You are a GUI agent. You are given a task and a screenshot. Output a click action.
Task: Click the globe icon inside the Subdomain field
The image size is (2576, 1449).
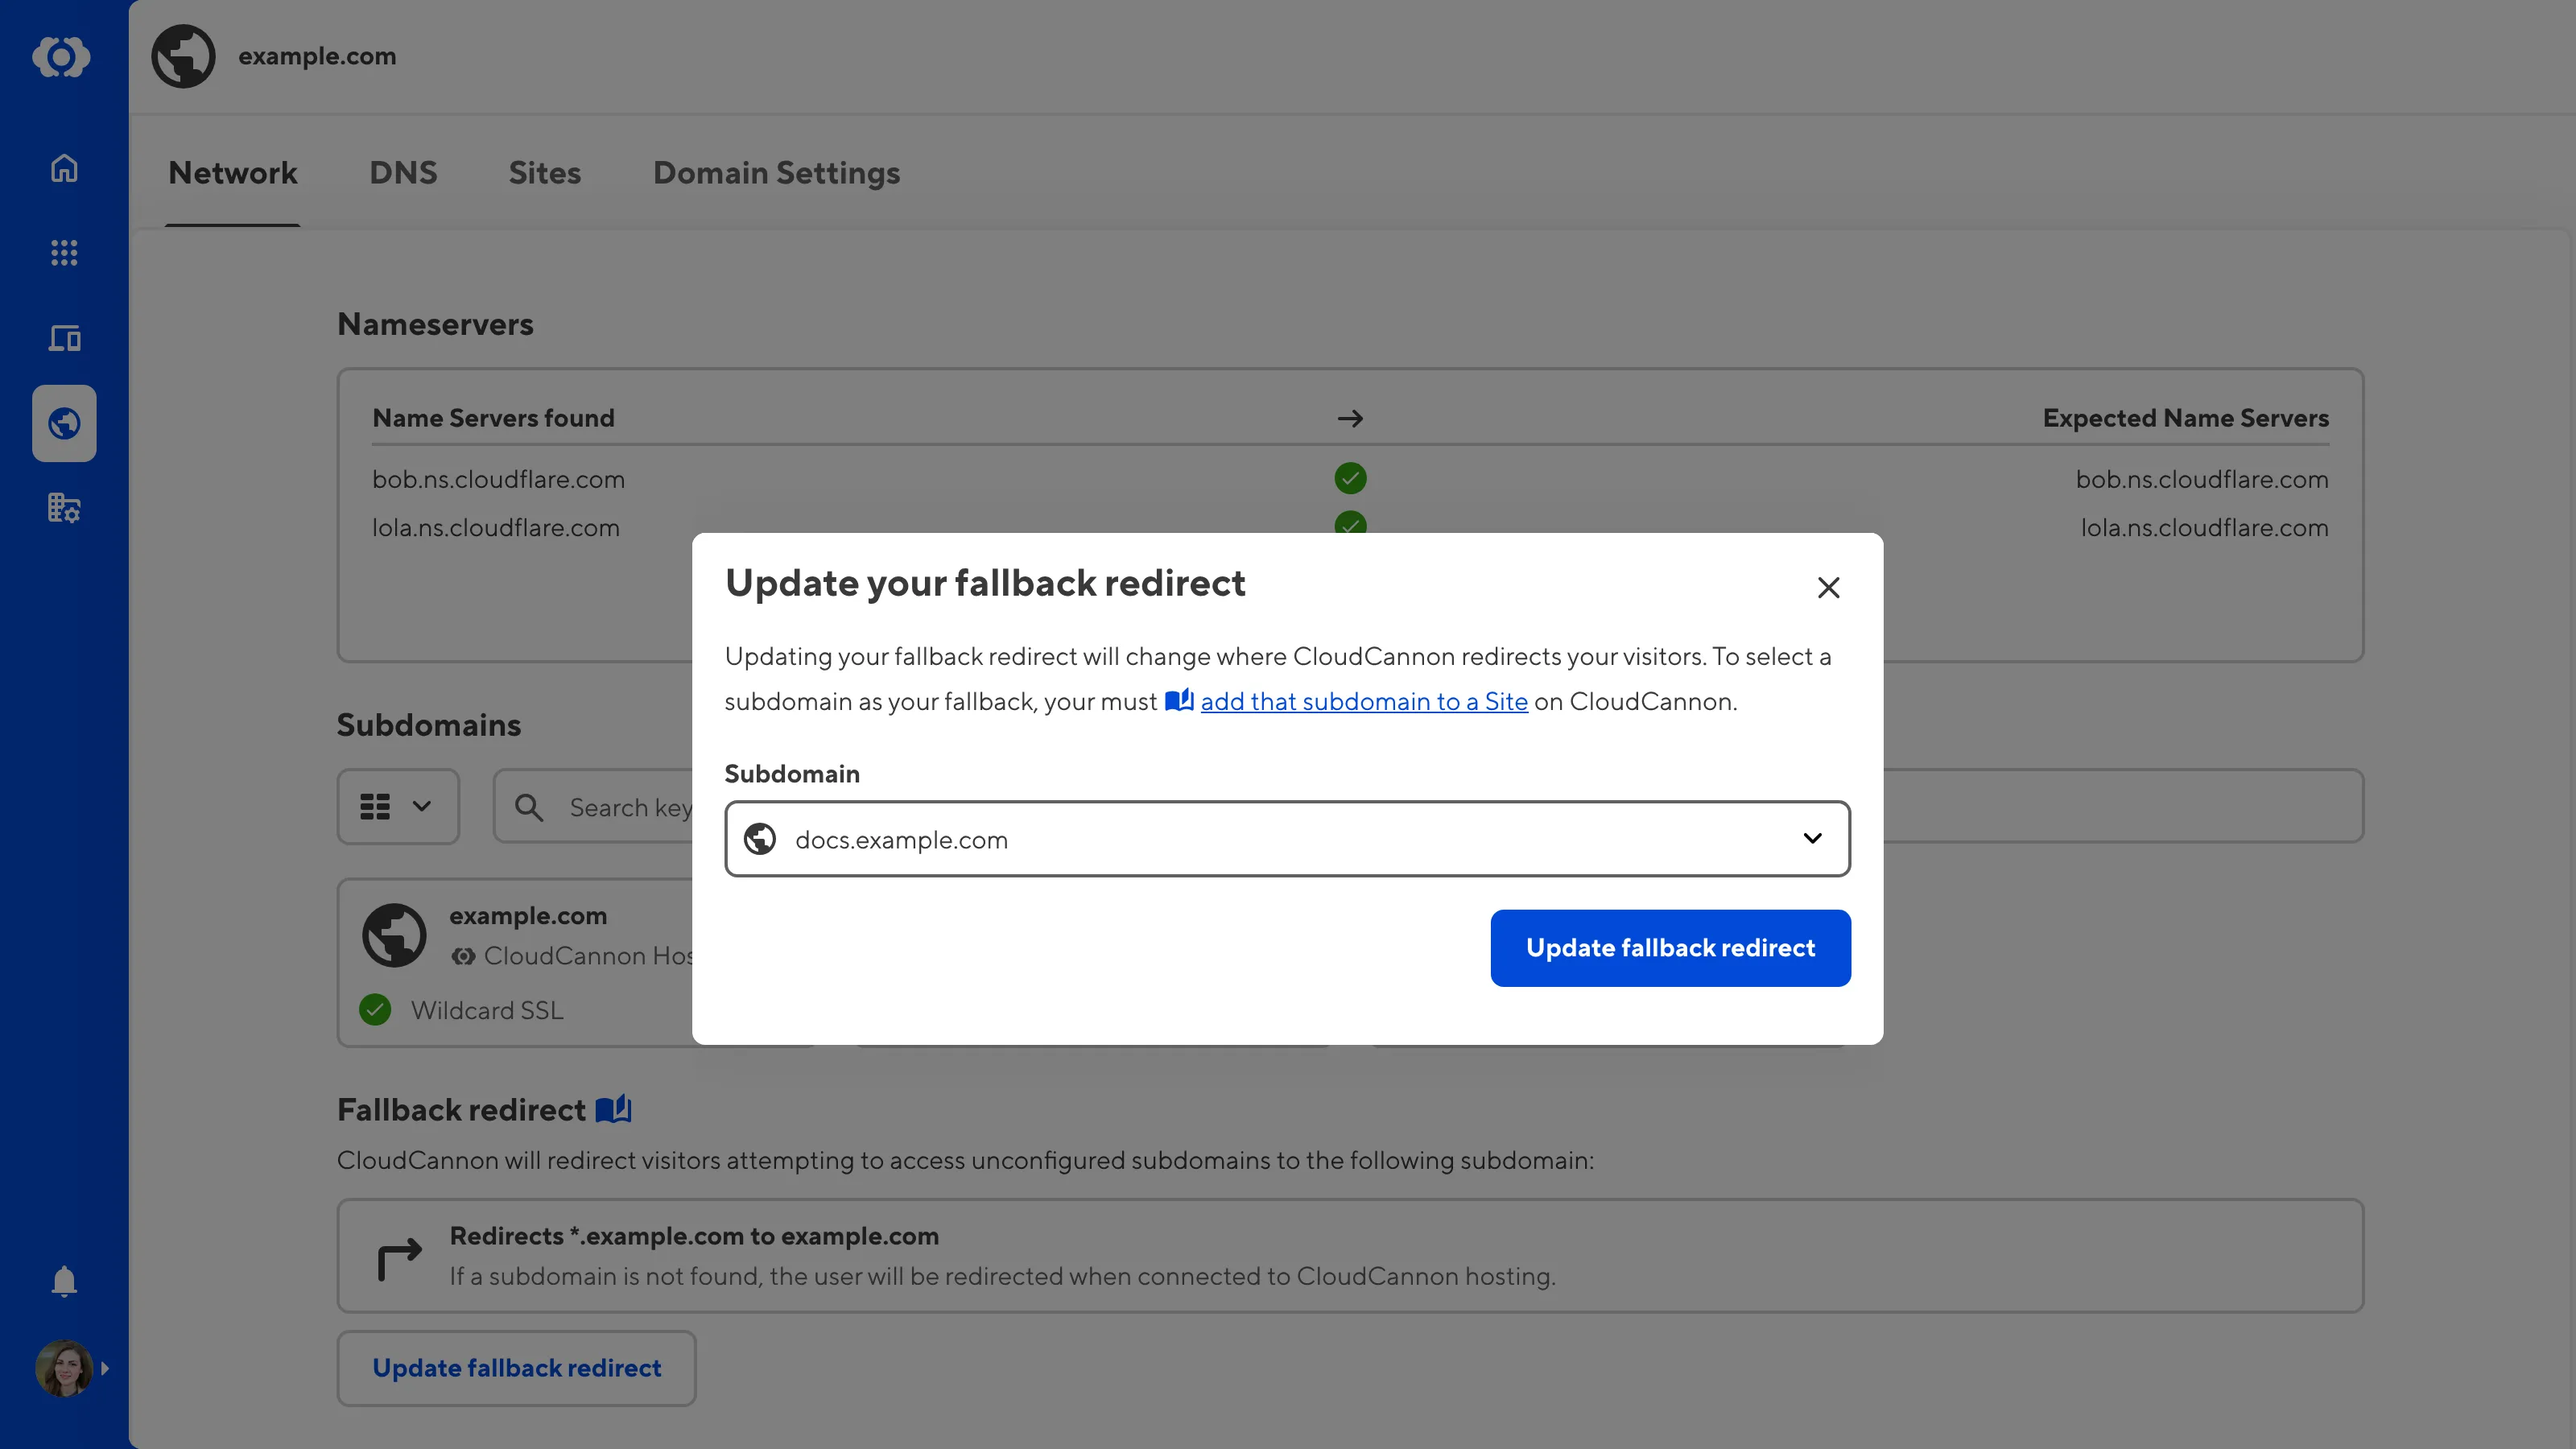coord(759,839)
